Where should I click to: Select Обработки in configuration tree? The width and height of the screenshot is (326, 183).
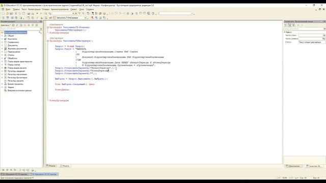(12, 58)
